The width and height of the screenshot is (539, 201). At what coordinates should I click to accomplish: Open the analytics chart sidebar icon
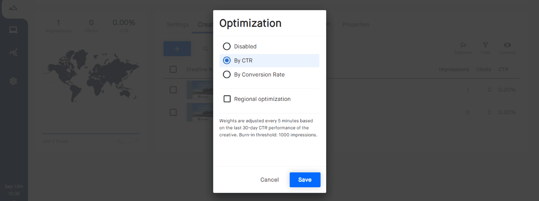[13, 53]
